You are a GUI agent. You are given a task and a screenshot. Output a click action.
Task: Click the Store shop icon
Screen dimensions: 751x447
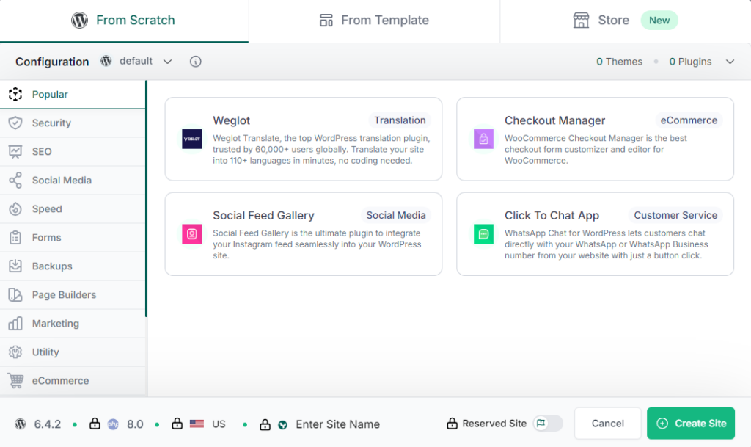581,20
